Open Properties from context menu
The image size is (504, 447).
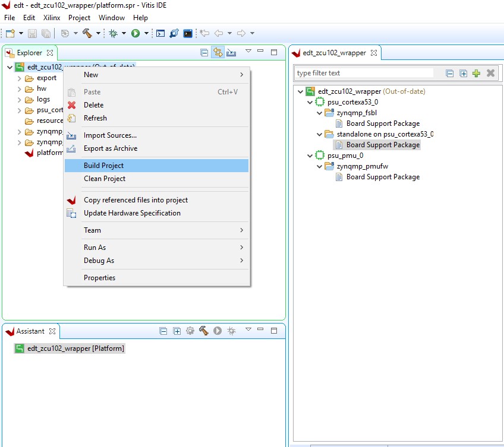(156, 277)
